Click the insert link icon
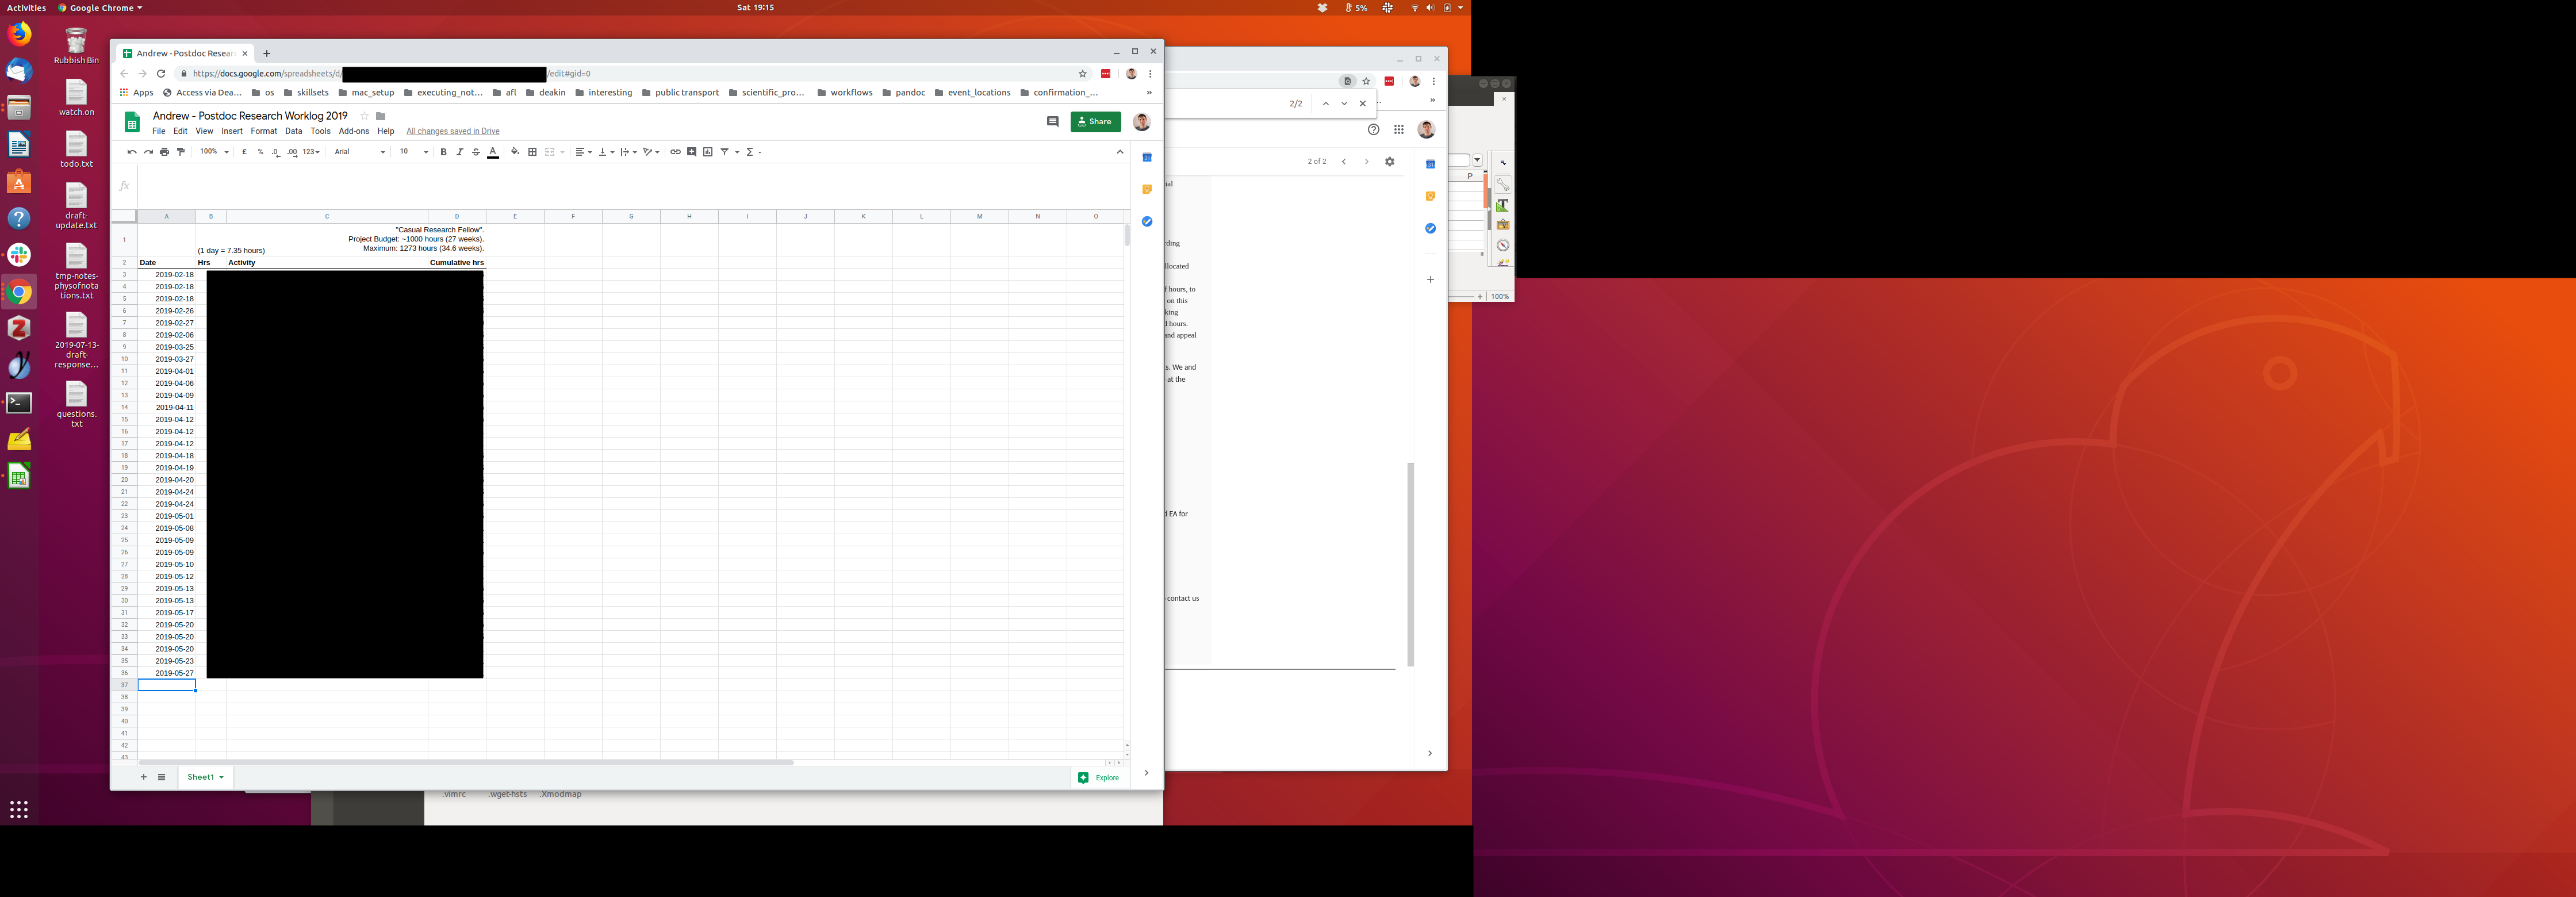The height and width of the screenshot is (897, 2576). [675, 152]
